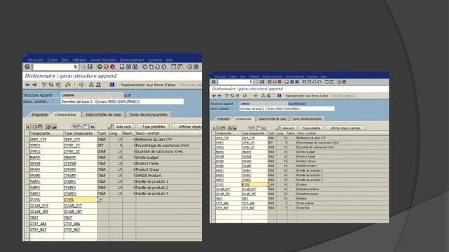Click the yellow Exit icon in left window
449x252 pixels.
click(106, 66)
